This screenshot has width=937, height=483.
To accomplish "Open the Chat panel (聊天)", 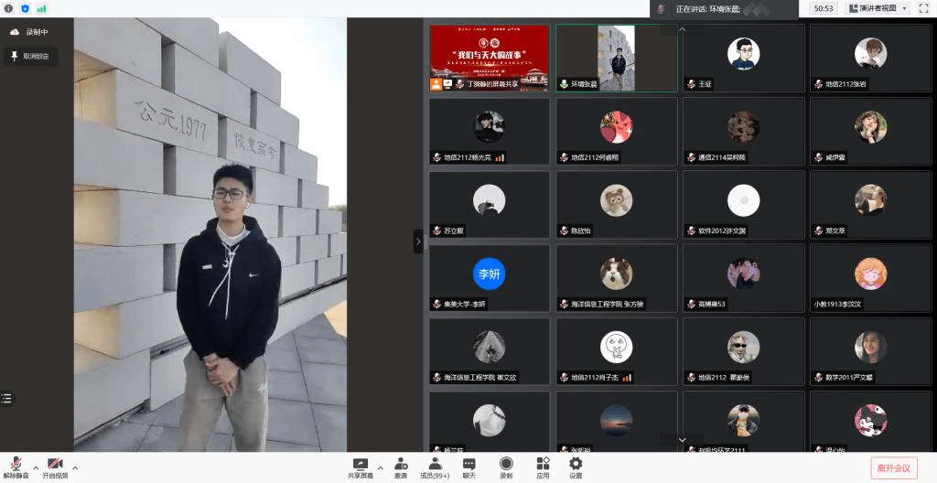I will point(468,467).
